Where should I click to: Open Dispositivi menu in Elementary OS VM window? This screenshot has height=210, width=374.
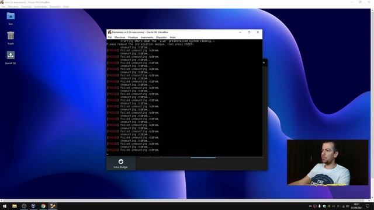[x=161, y=37]
